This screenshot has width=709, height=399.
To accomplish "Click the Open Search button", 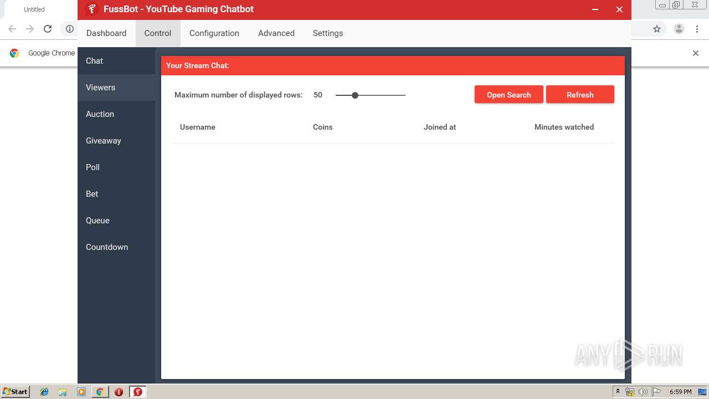I will point(509,95).
